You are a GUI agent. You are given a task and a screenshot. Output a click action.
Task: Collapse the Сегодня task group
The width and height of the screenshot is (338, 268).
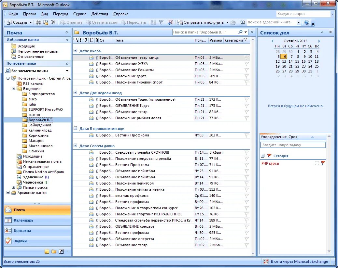click(x=262, y=156)
